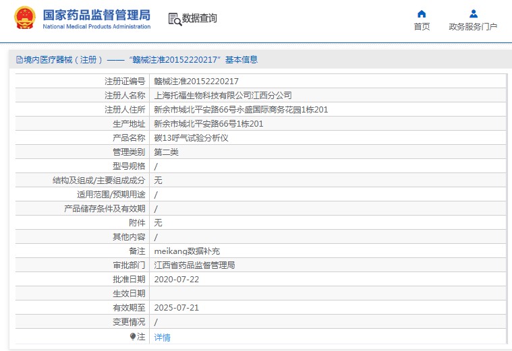This screenshot has width=512, height=351.
Task: Click the expiry date 2025-07-21
Action: coord(177,307)
